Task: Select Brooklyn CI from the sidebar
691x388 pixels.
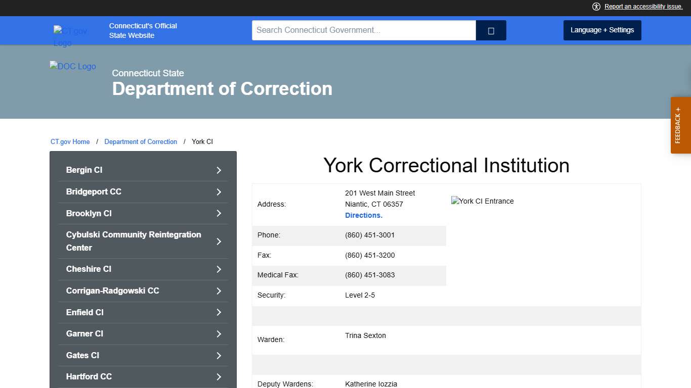Action: (x=143, y=213)
